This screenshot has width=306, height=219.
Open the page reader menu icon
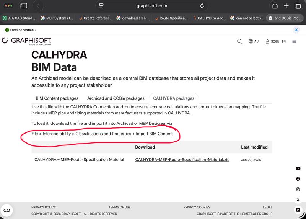coord(101,6)
